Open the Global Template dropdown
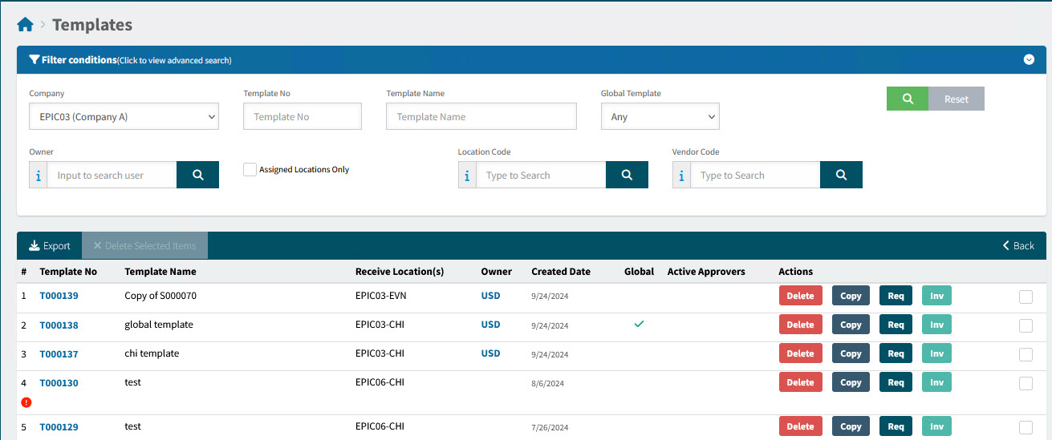1052x440 pixels. (660, 117)
